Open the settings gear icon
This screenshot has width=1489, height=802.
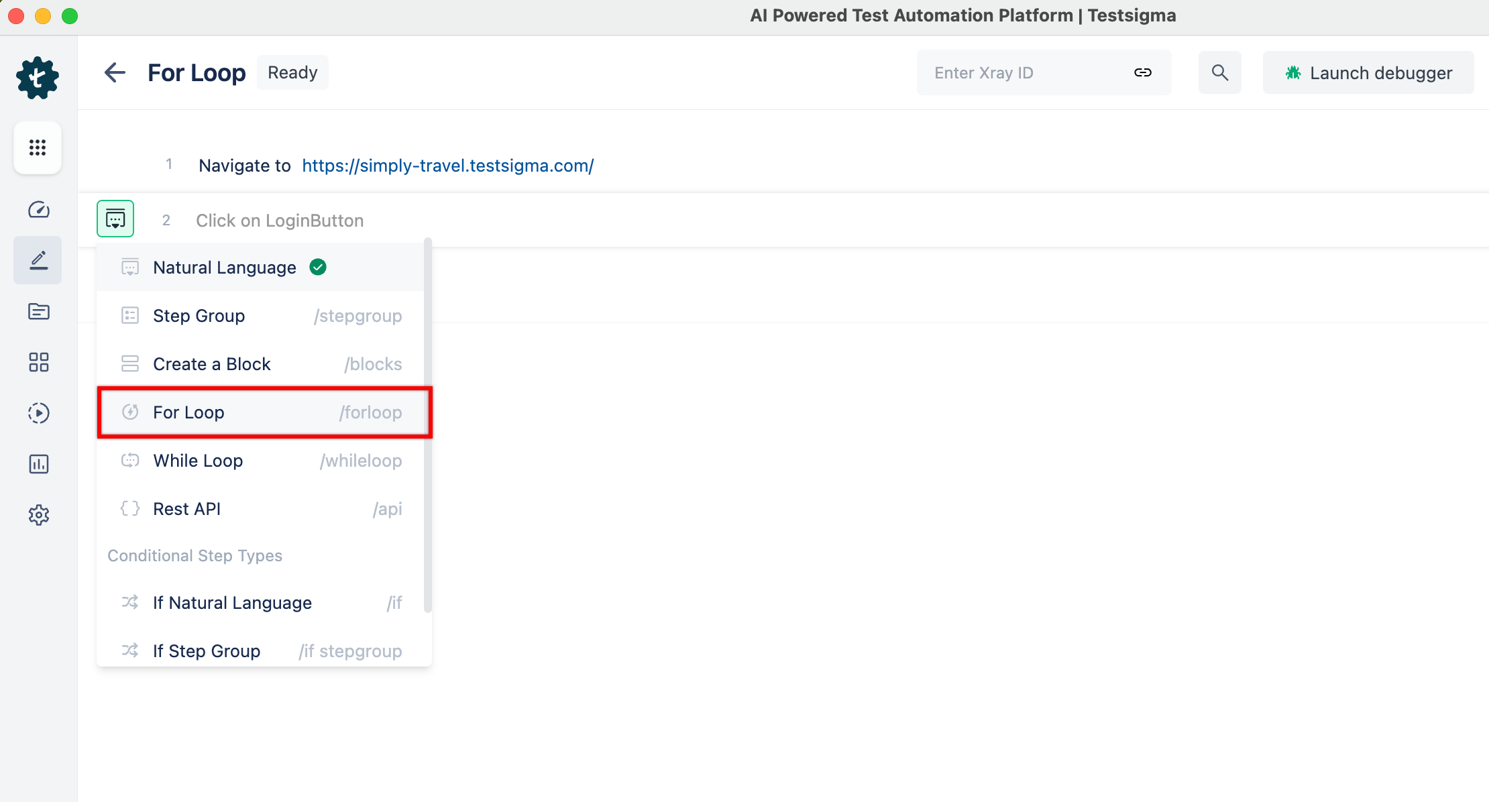38,515
